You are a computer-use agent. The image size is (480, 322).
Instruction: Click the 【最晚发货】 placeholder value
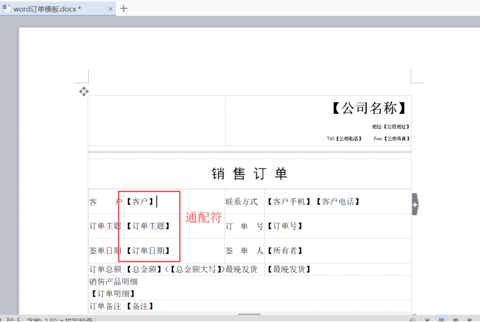tap(289, 269)
